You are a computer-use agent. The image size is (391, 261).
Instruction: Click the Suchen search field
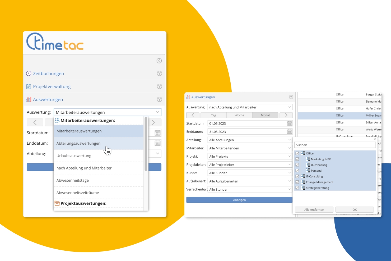pos(335,145)
